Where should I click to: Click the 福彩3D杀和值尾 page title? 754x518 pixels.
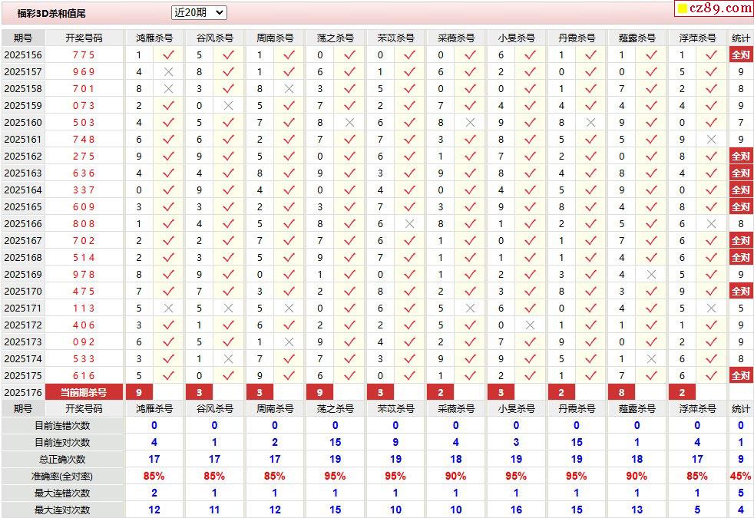coord(51,14)
